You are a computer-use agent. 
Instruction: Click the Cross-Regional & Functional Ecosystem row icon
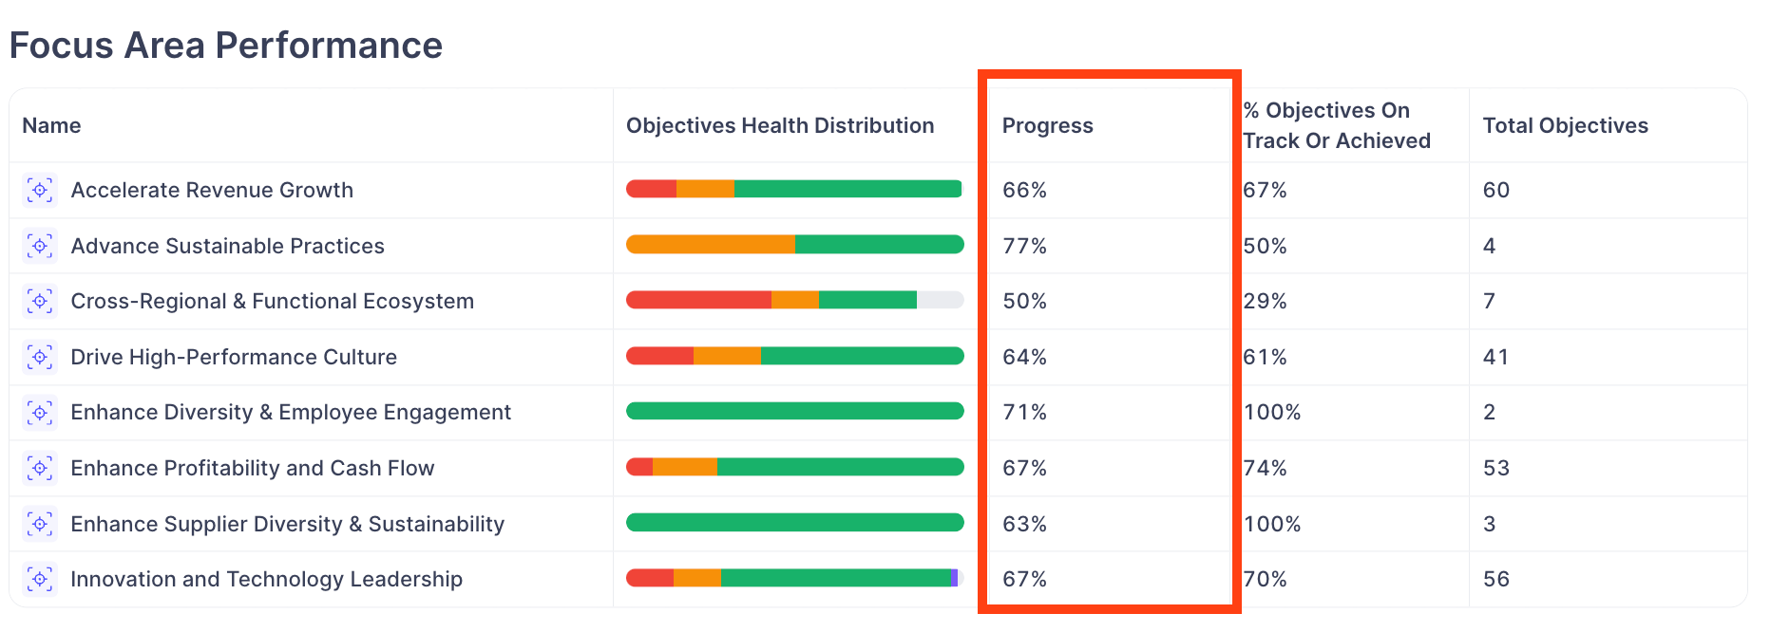click(40, 302)
